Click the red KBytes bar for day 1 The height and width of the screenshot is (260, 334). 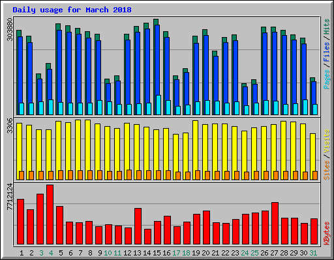[x=20, y=222]
